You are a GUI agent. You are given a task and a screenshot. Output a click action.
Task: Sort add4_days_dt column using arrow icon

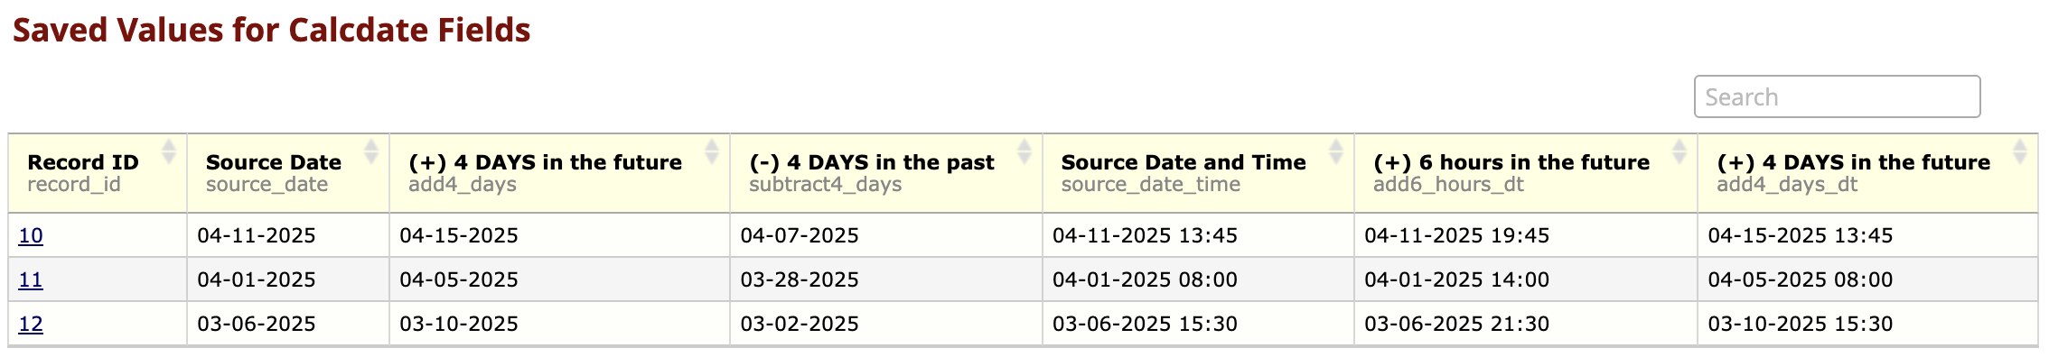tap(2020, 151)
